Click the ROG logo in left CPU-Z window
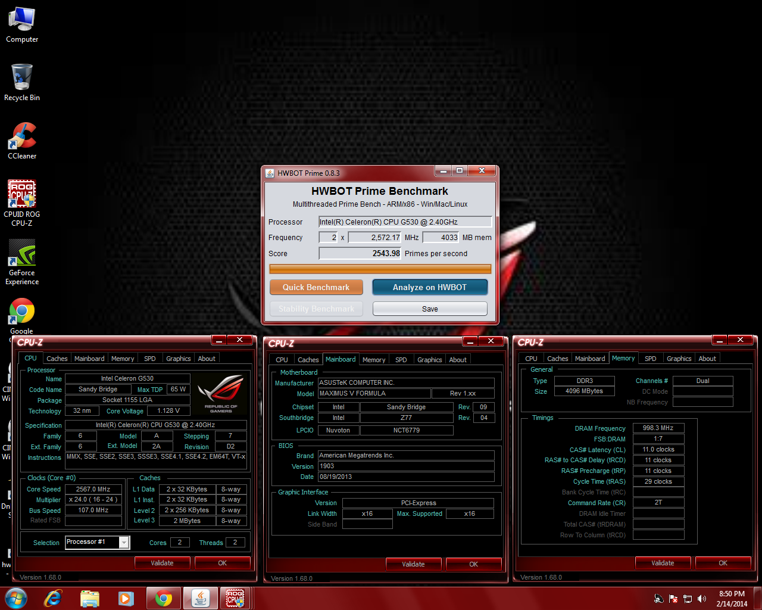This screenshot has width=762, height=610. point(221,393)
